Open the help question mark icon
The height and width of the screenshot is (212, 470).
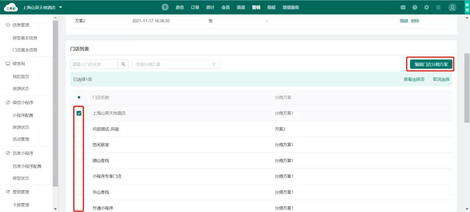pos(415,7)
